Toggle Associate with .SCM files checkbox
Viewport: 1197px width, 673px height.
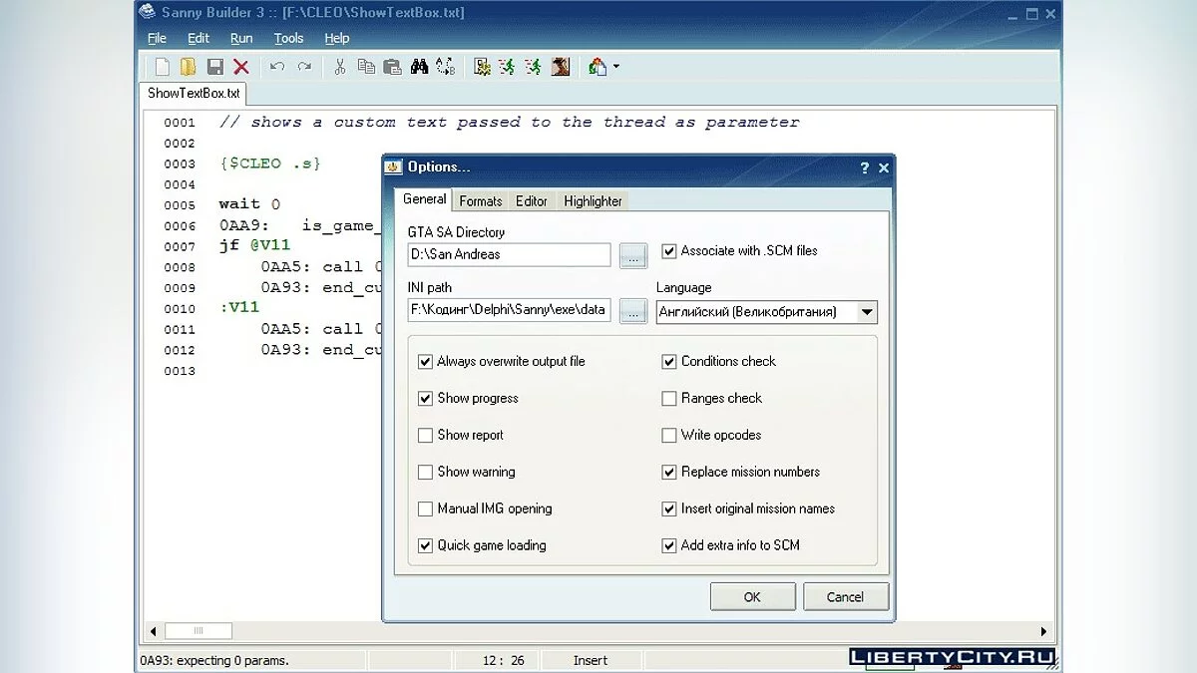click(x=669, y=251)
